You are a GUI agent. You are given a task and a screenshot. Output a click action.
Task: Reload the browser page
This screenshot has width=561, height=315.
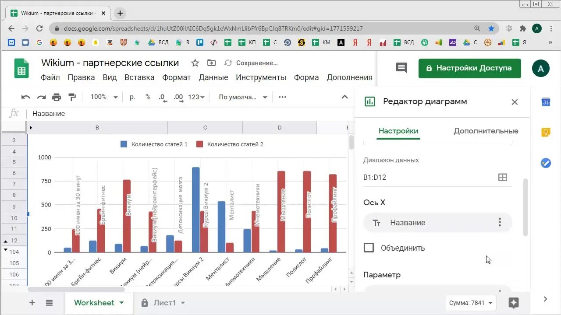[x=39, y=28]
